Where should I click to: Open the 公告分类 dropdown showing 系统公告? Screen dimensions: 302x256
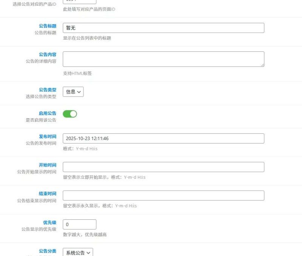tap(77, 252)
